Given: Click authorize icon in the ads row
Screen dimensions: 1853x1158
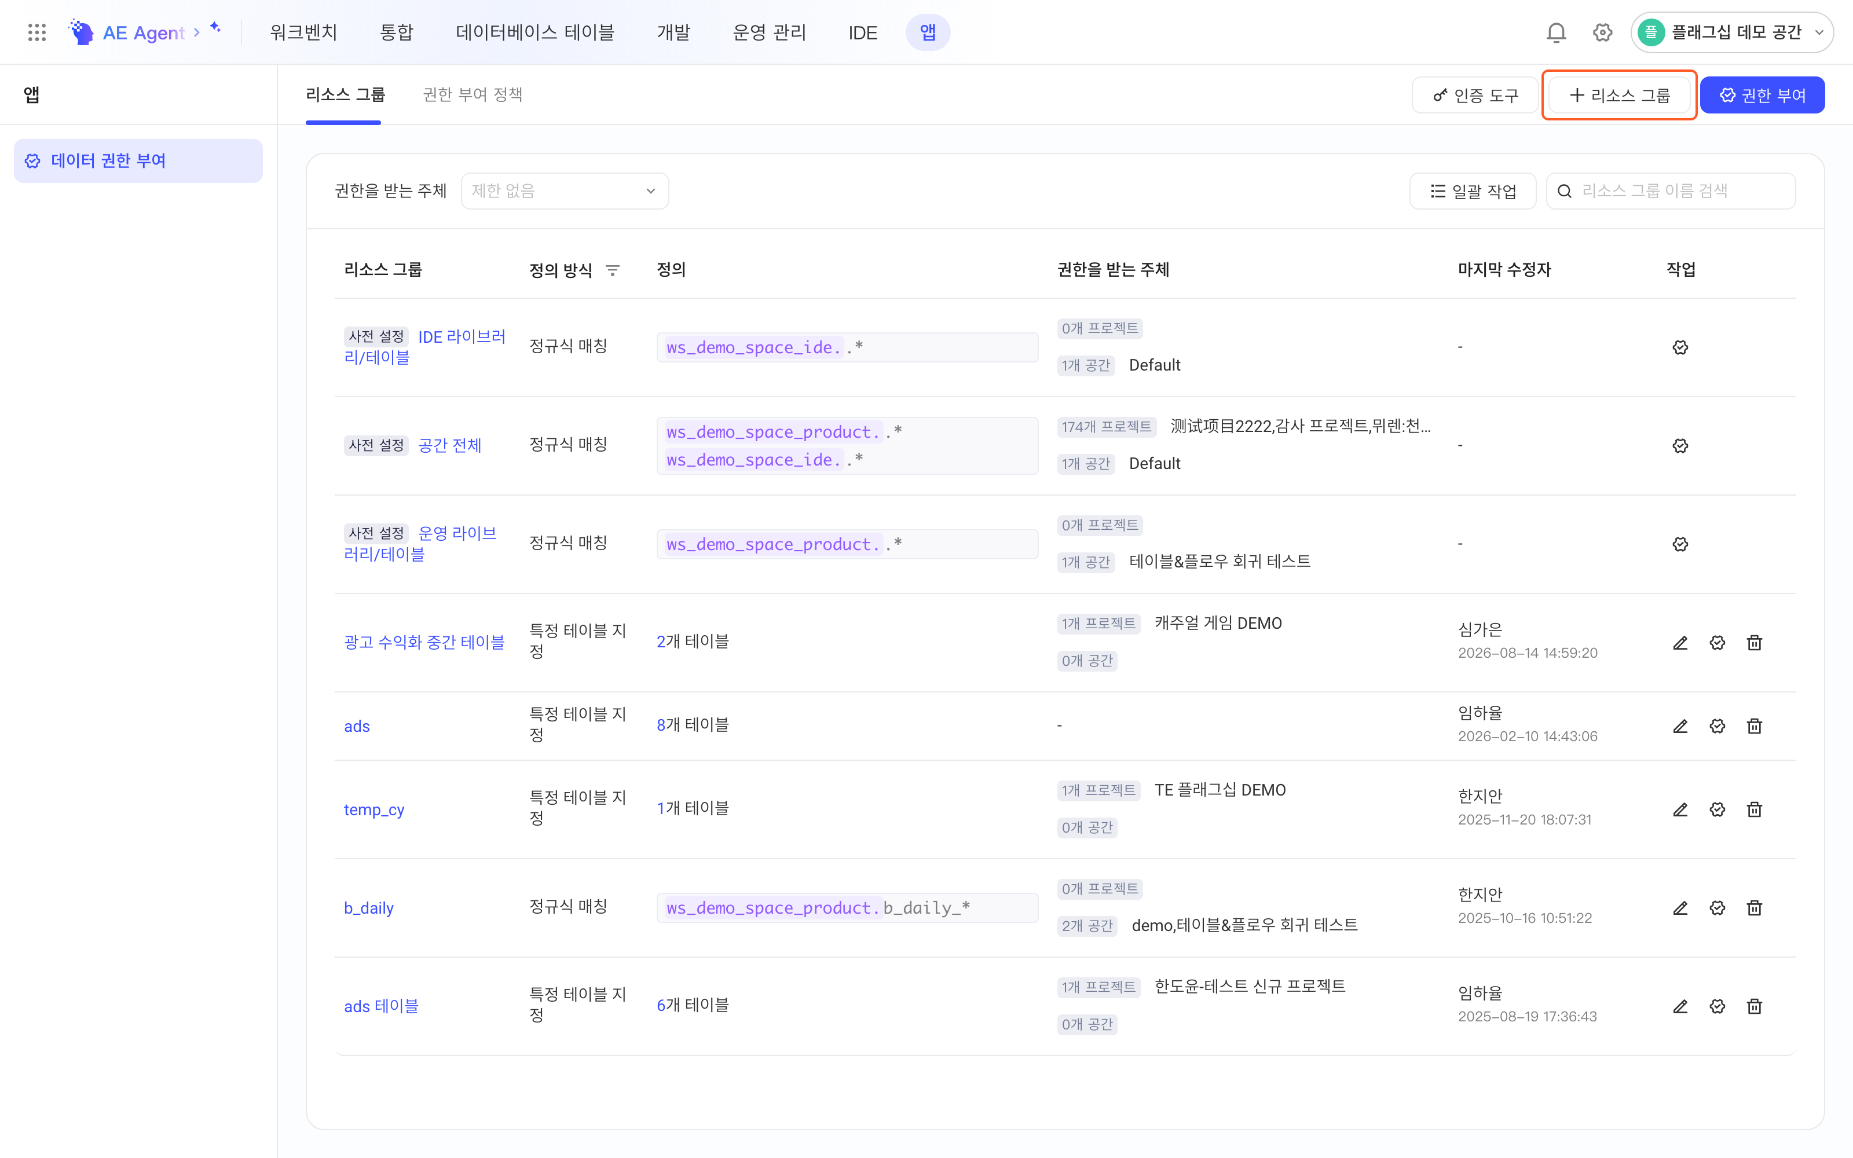Looking at the screenshot, I should point(1717,726).
